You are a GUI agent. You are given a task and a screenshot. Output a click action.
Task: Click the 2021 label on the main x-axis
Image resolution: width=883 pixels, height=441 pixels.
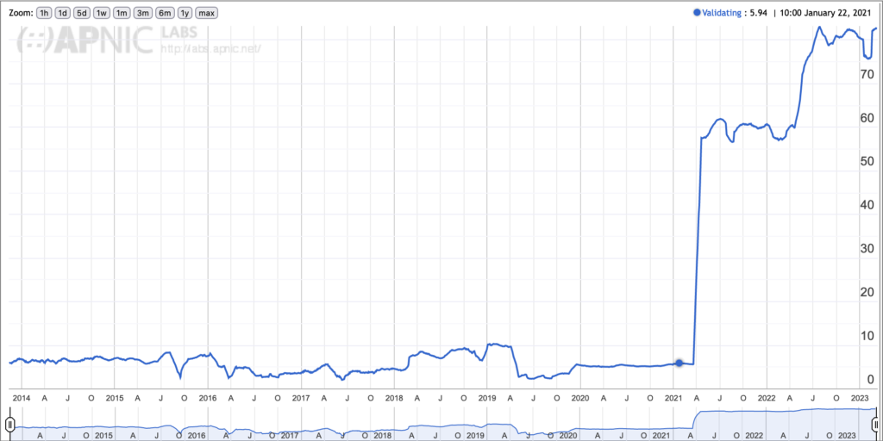[x=673, y=398]
